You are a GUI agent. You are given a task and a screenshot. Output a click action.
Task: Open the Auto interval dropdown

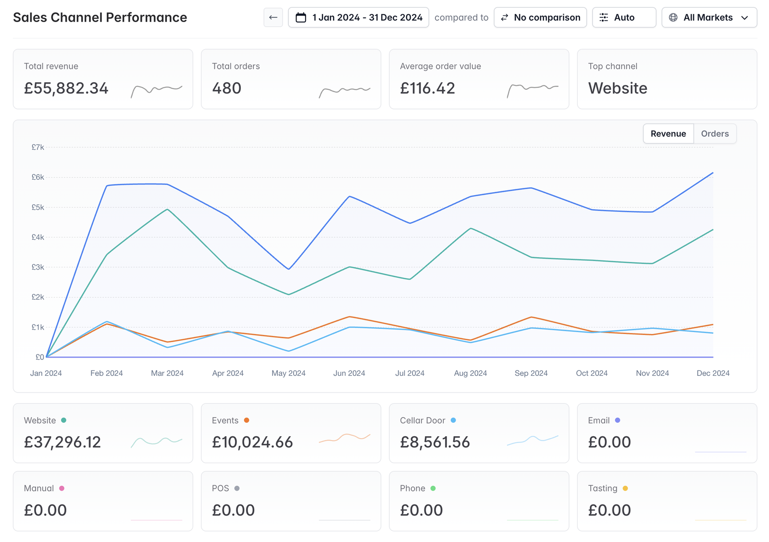(624, 17)
